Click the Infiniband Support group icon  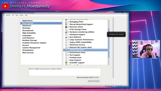[x=66, y=35]
